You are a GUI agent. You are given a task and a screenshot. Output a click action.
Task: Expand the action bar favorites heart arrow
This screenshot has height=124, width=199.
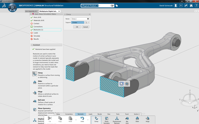tap(144, 114)
